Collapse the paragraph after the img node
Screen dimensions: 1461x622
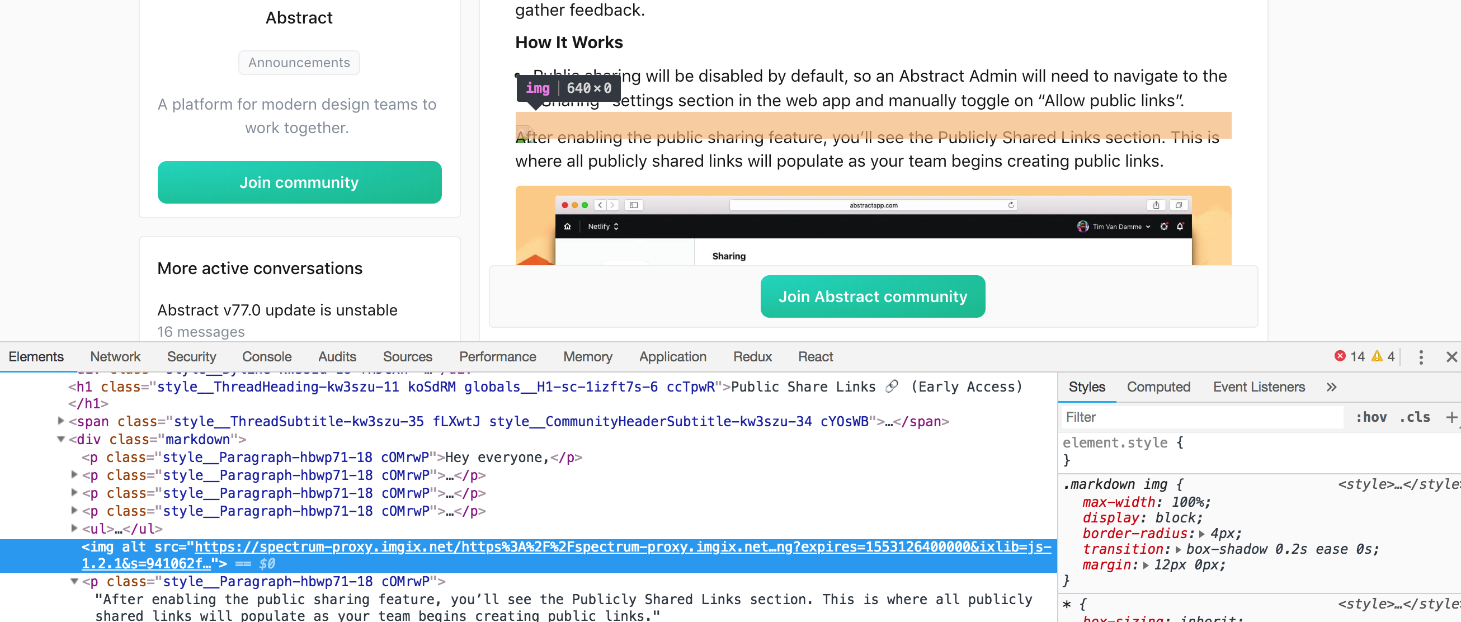point(74,581)
